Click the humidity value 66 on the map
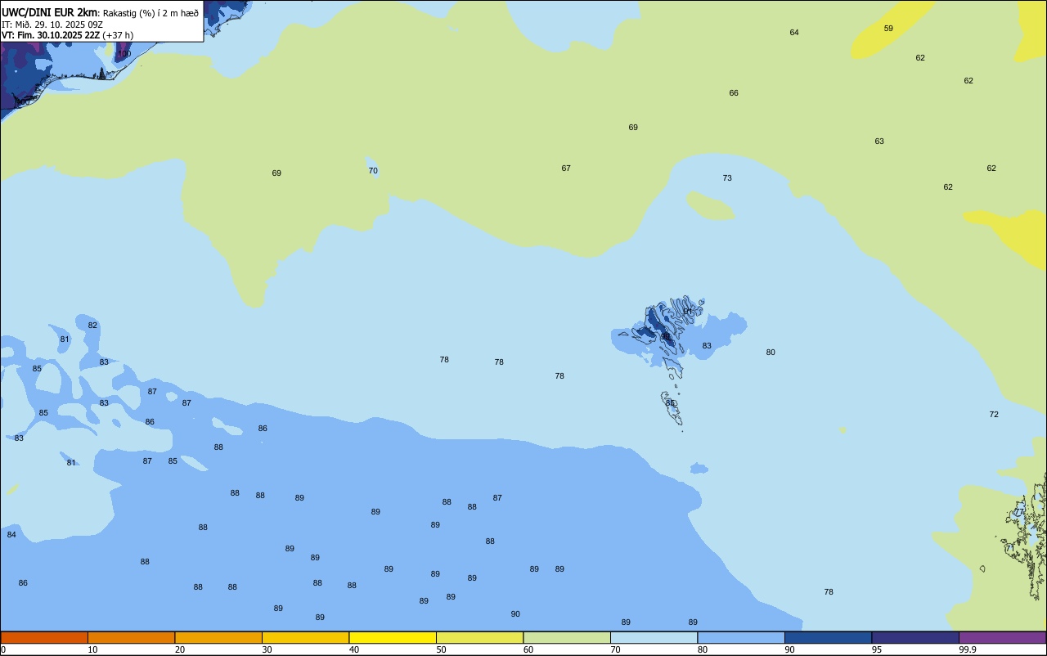Viewport: 1047px width, 656px height. pos(734,93)
